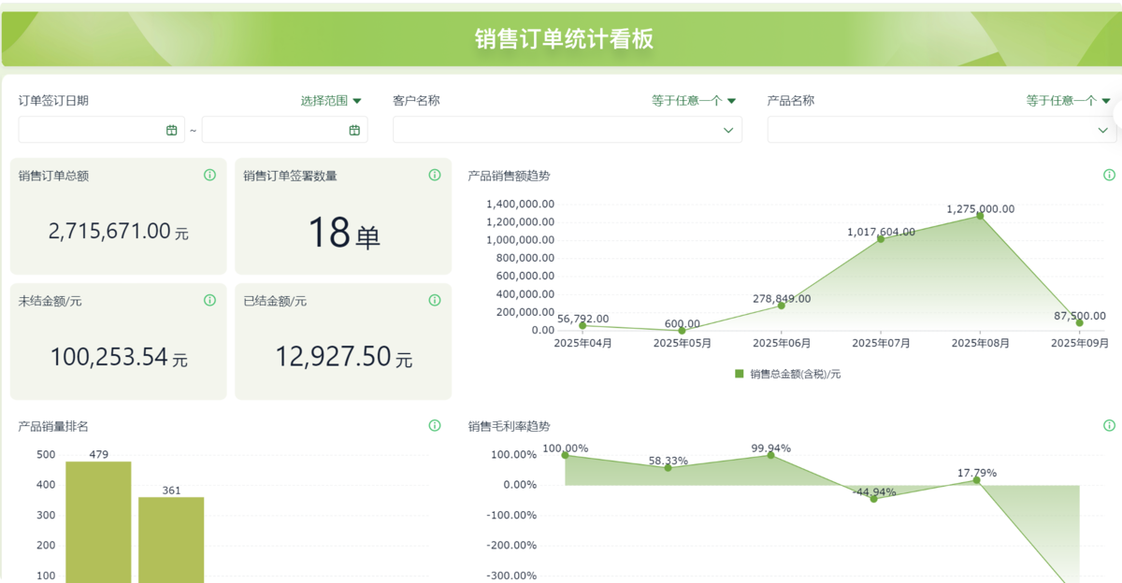Click info icon for 销售毛利率趋势 chart
Viewport: 1122px width, 583px height.
[x=1110, y=425]
